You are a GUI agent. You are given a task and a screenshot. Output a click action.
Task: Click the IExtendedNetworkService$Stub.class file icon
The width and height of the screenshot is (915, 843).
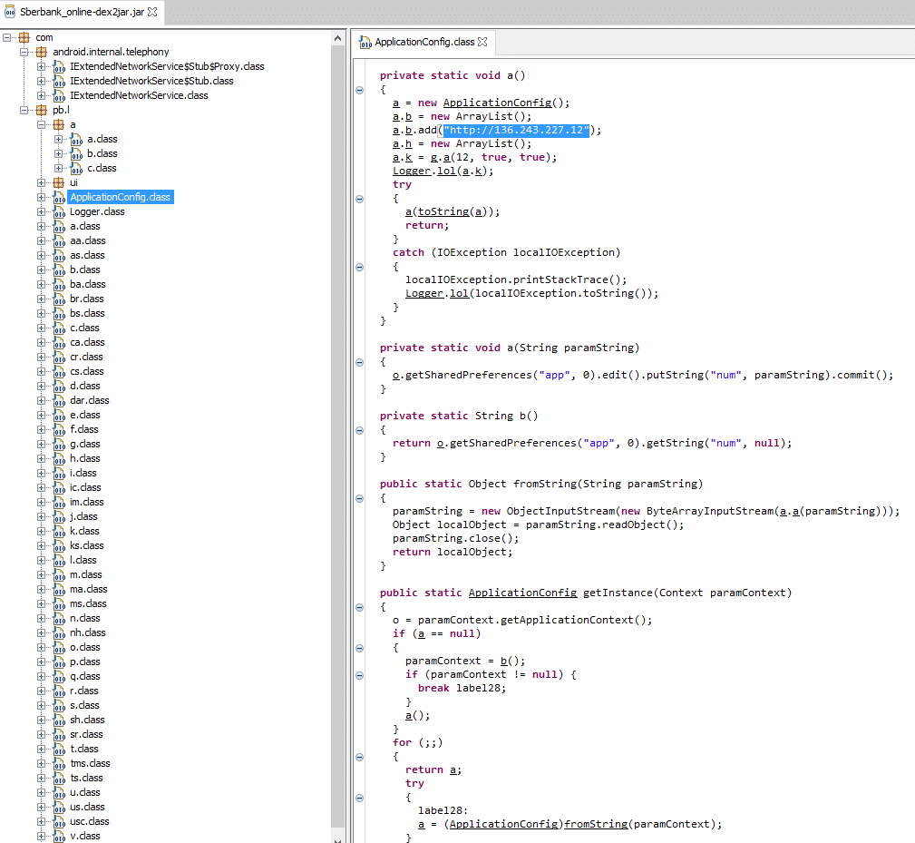tap(58, 81)
